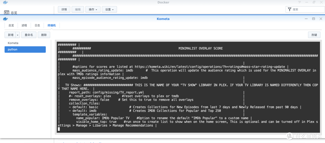Expand the 新增 dropdown arrow

coord(18,35)
